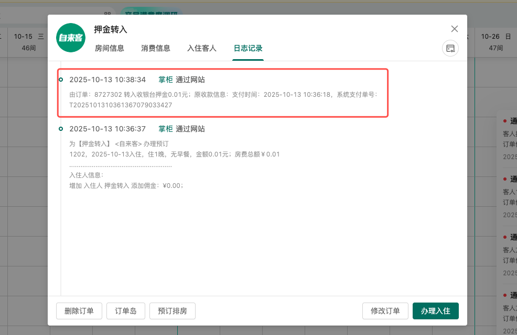
Task: Click the 入住人信息 heading in the log
Action: coord(87,175)
